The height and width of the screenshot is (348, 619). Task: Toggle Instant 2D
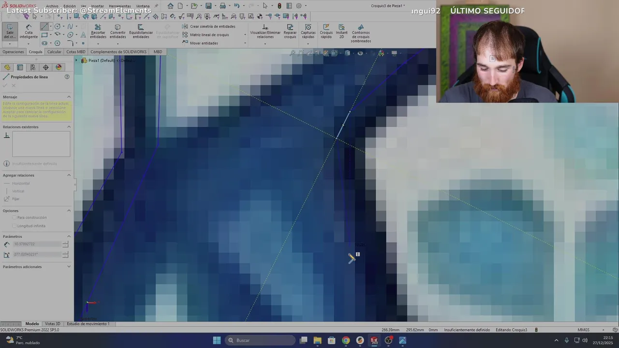(x=341, y=31)
